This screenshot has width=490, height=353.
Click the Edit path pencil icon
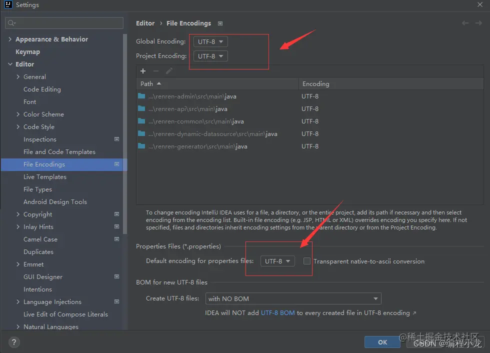point(169,71)
